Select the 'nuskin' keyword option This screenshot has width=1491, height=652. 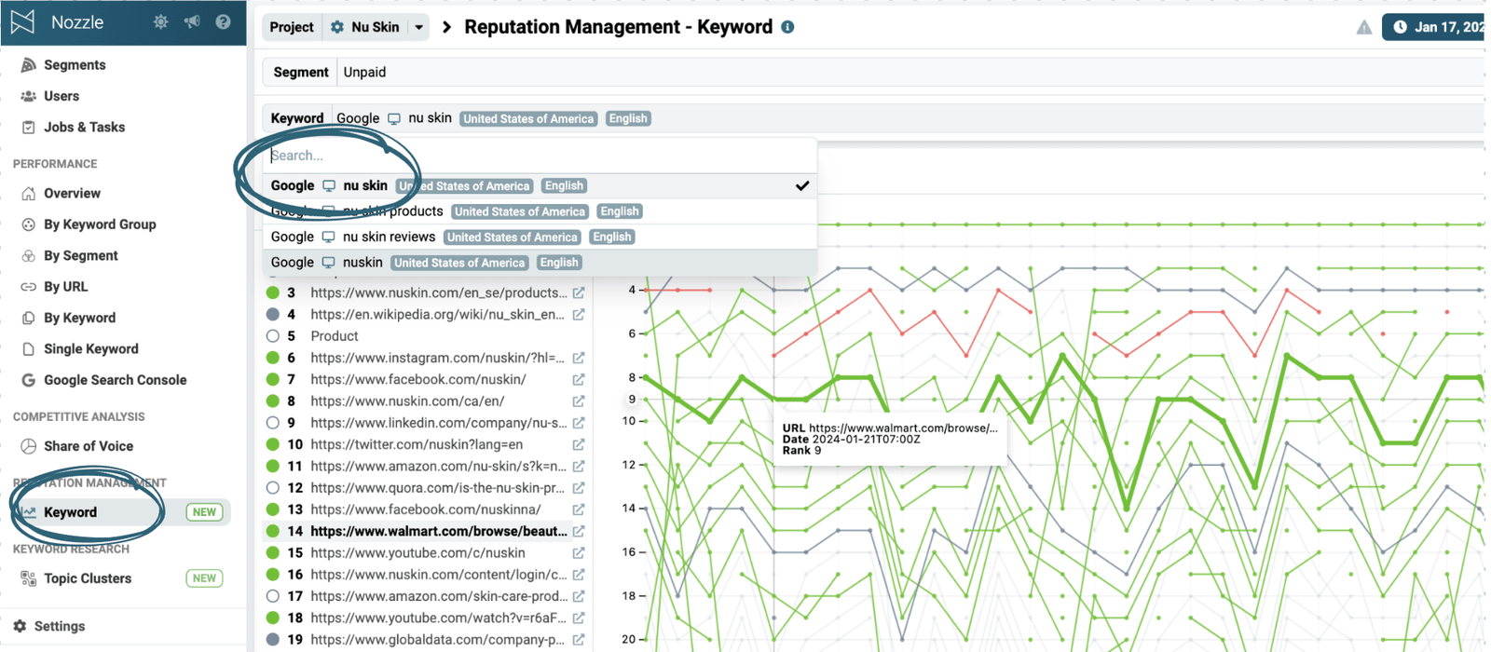click(539, 263)
